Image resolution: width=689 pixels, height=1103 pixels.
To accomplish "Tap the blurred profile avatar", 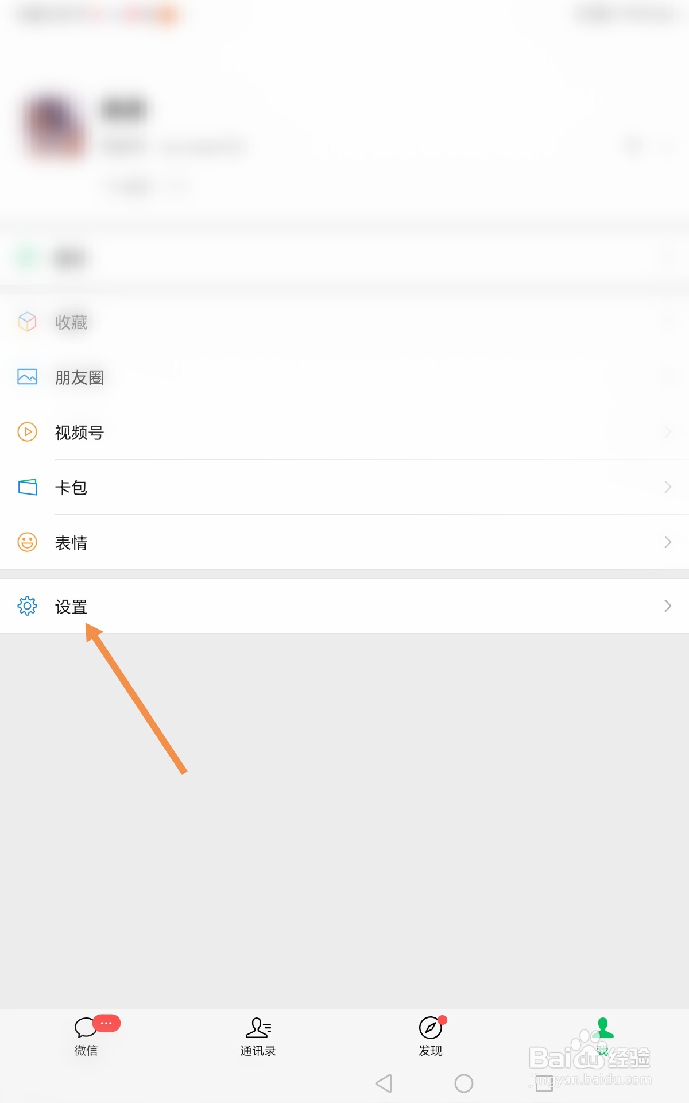I will 55,126.
